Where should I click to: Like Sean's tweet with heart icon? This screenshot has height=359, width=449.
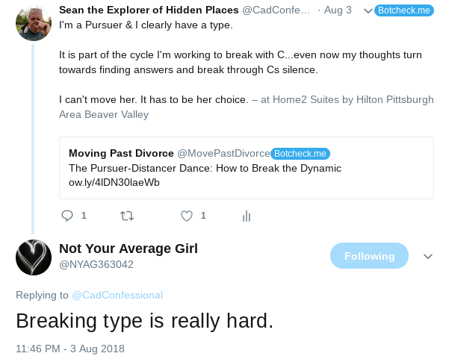point(188,216)
